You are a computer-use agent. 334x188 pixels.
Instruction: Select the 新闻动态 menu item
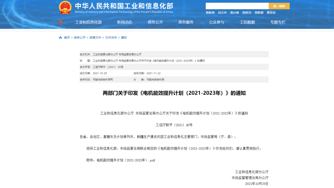[125, 22]
